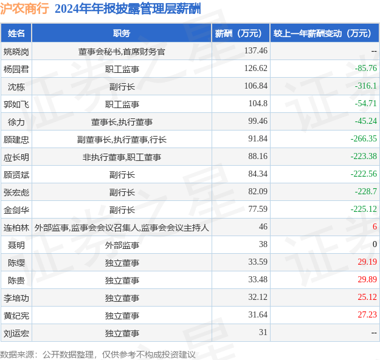Click 聂明's 外部监事 position cell

point(122,245)
